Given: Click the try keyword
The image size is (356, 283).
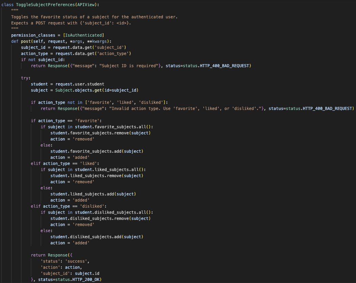Looking at the screenshot, I should (x=25, y=78).
